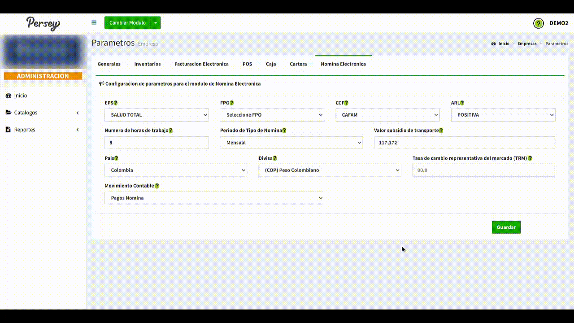
Task: Click help icon next to Movimiento Contable
Action: pyautogui.click(x=157, y=186)
